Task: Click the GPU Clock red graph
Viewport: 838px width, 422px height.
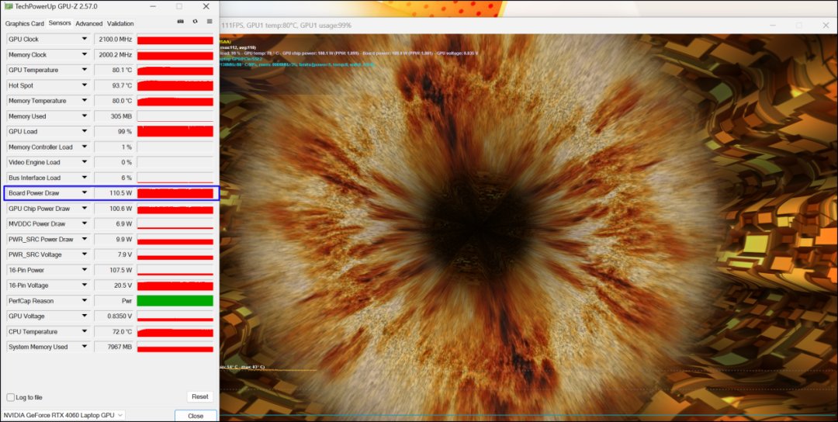Action: pyautogui.click(x=175, y=40)
